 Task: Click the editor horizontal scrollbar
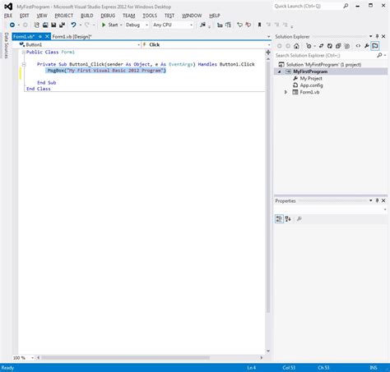125,357
